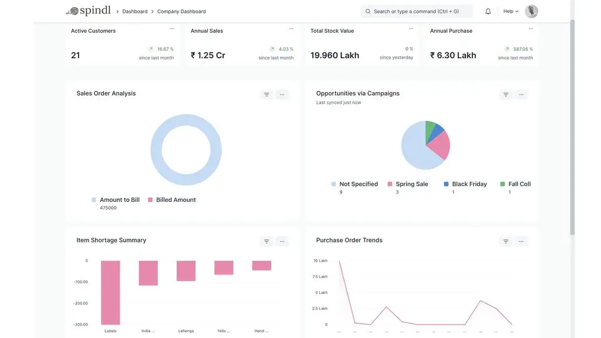This screenshot has width=601, height=338.
Task: Open Opportunities via Campaigns more options
Action: (521, 94)
